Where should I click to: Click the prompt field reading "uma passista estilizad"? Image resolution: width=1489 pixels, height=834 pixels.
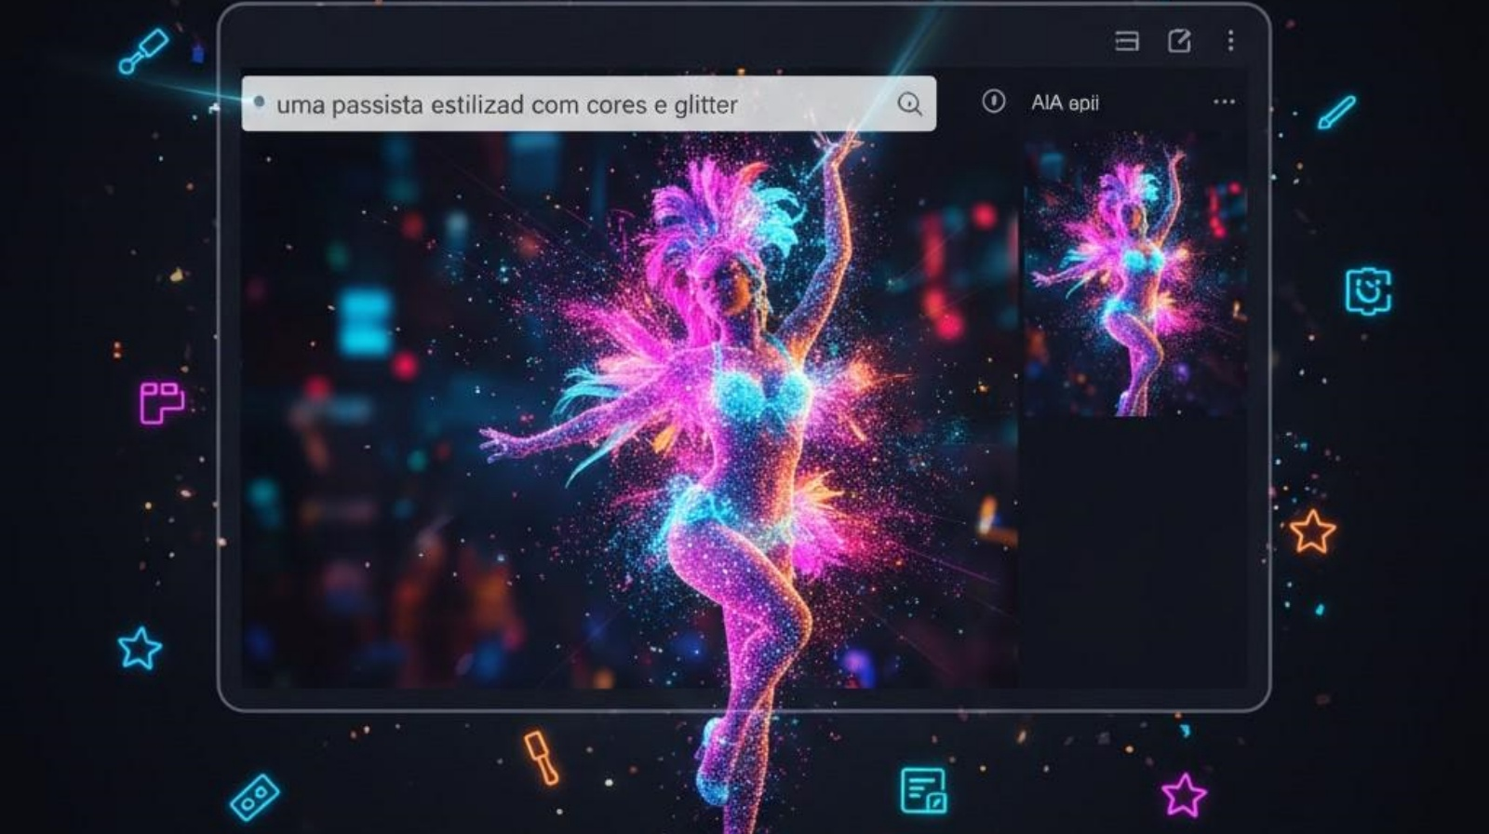[588, 103]
